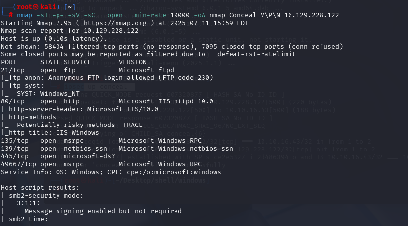The image size is (408, 226).
Task: Click the 80/tcp port entry
Action: pyautogui.click(x=13, y=101)
